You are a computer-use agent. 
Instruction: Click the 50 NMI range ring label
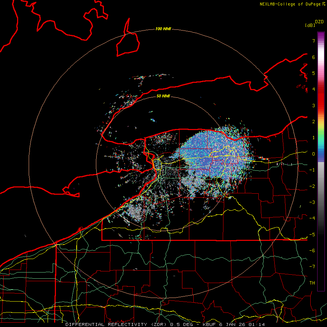click(163, 96)
